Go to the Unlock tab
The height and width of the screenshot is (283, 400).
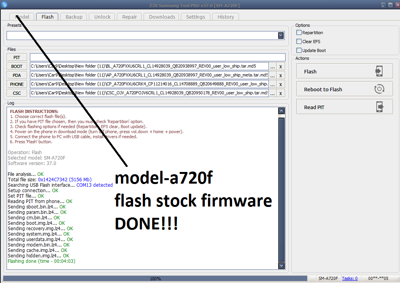102,17
